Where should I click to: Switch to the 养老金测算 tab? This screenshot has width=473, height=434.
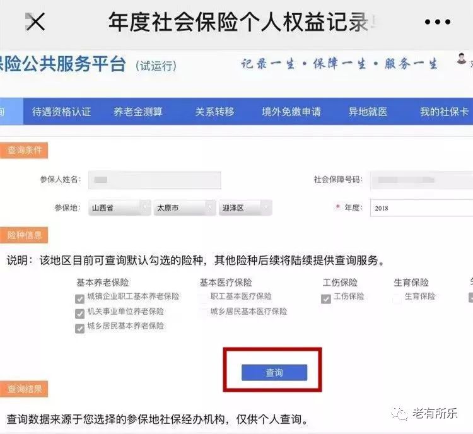click(138, 112)
